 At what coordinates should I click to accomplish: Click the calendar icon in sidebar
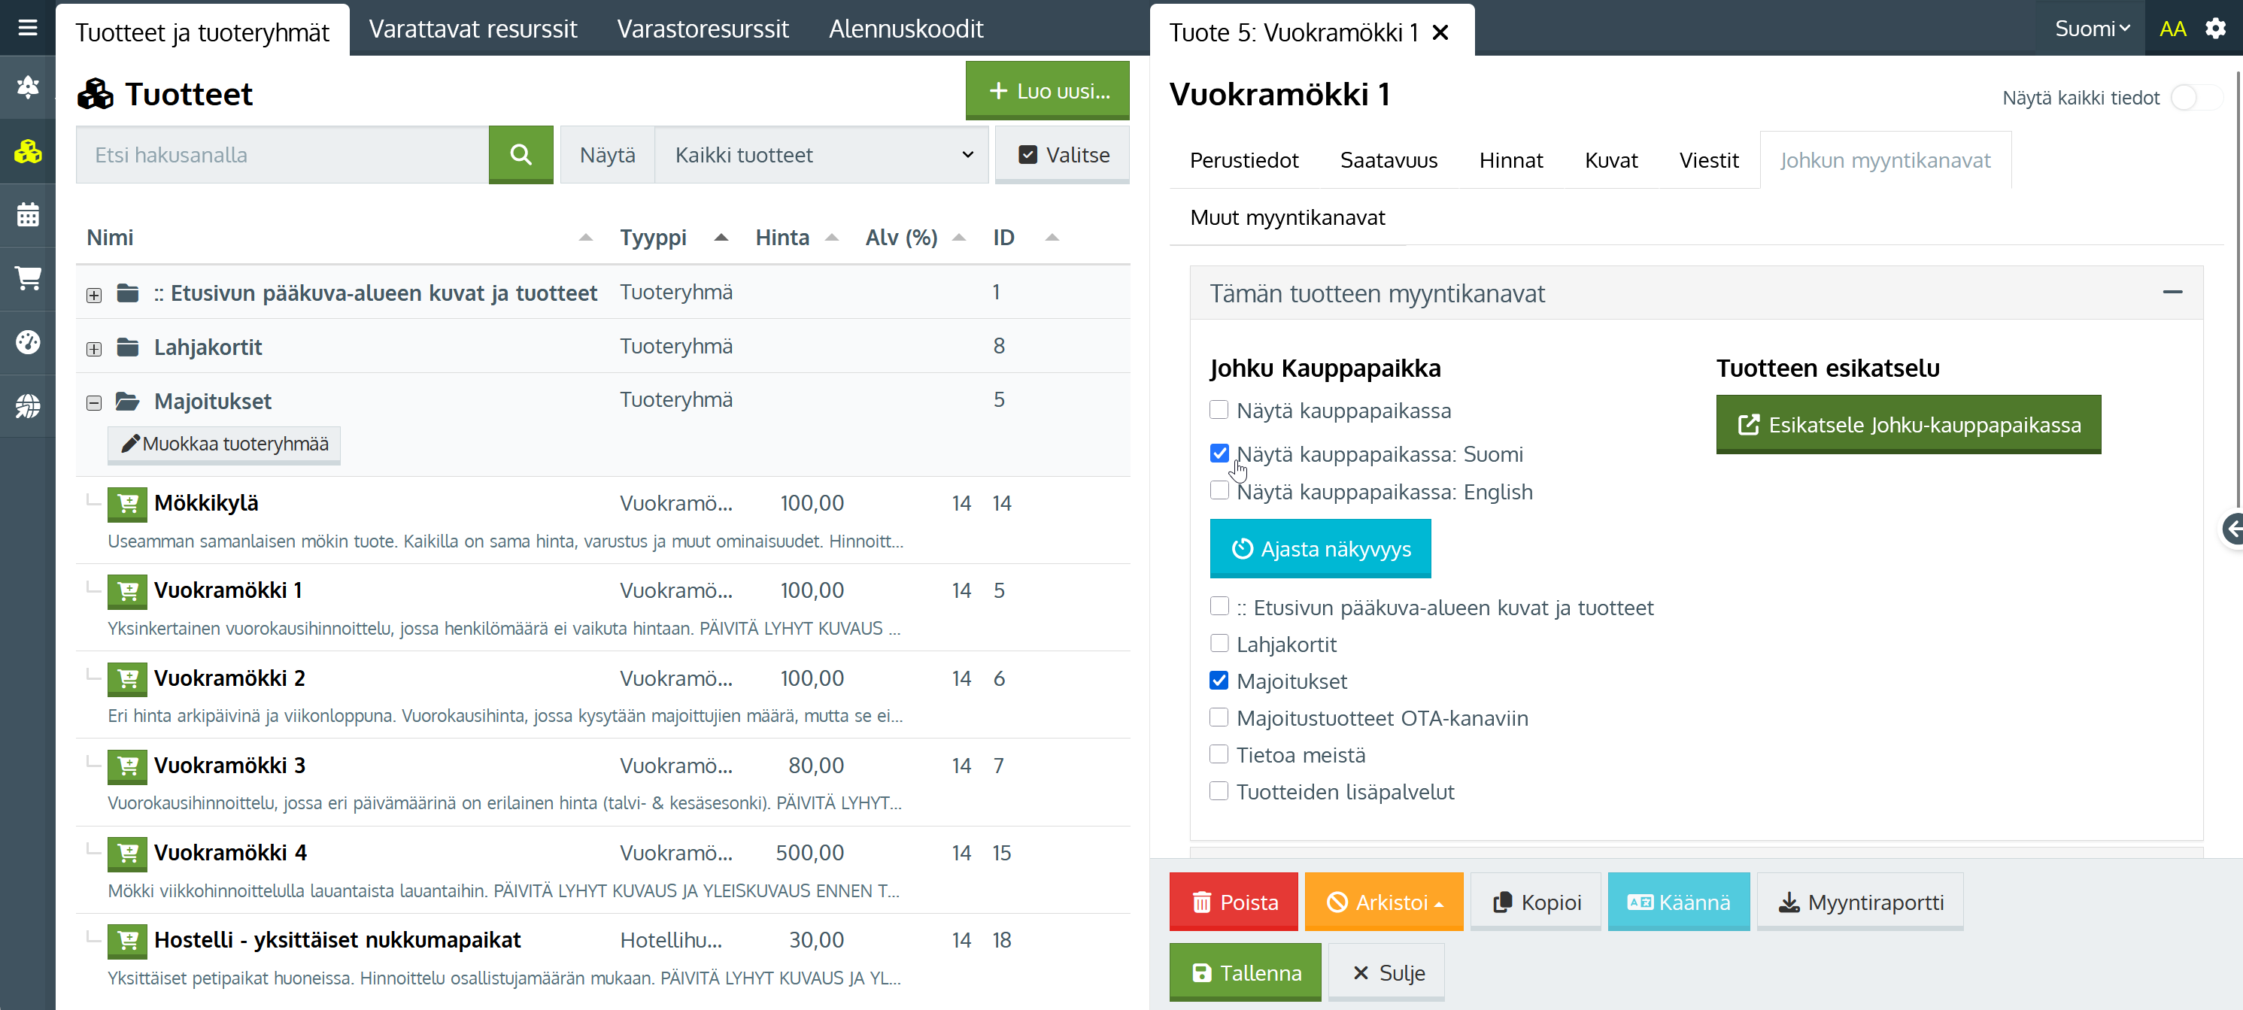click(x=27, y=214)
